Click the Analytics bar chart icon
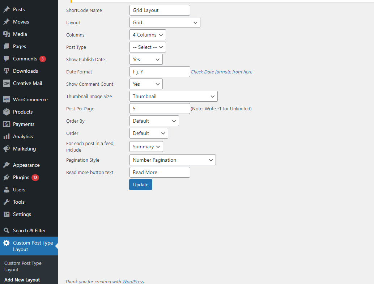Image resolution: width=374 pixels, height=284 pixels. tap(7, 136)
